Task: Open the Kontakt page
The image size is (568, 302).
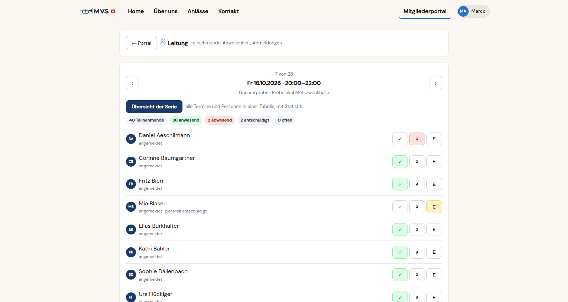Action: (229, 11)
